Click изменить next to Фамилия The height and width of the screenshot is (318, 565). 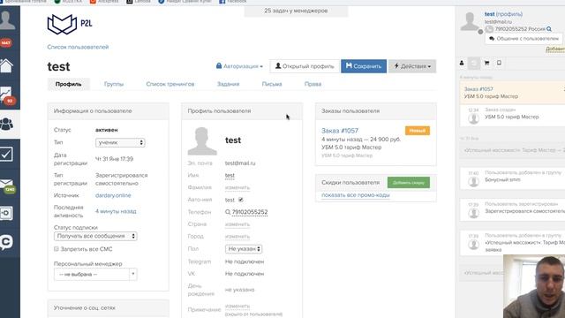[237, 187]
